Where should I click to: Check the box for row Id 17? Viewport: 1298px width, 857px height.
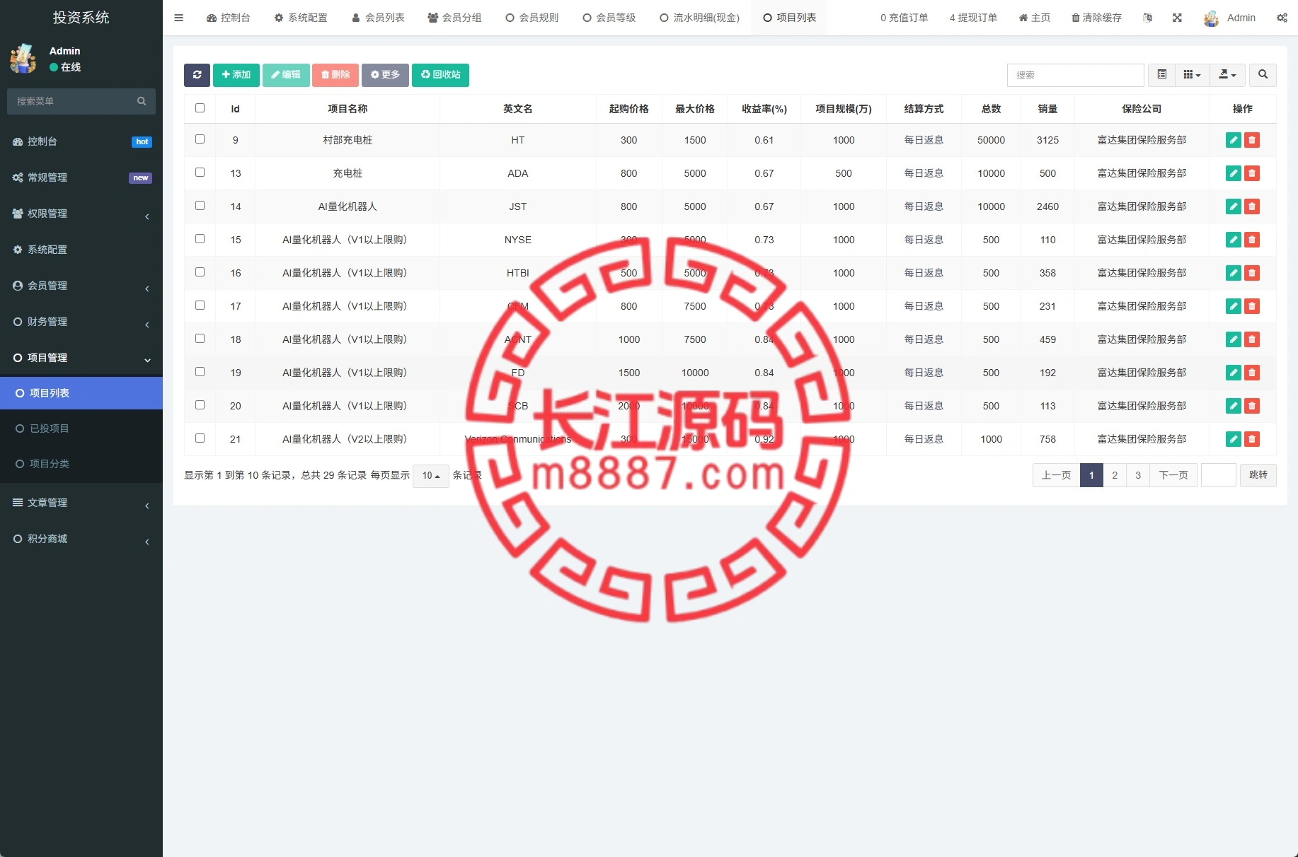coord(200,305)
